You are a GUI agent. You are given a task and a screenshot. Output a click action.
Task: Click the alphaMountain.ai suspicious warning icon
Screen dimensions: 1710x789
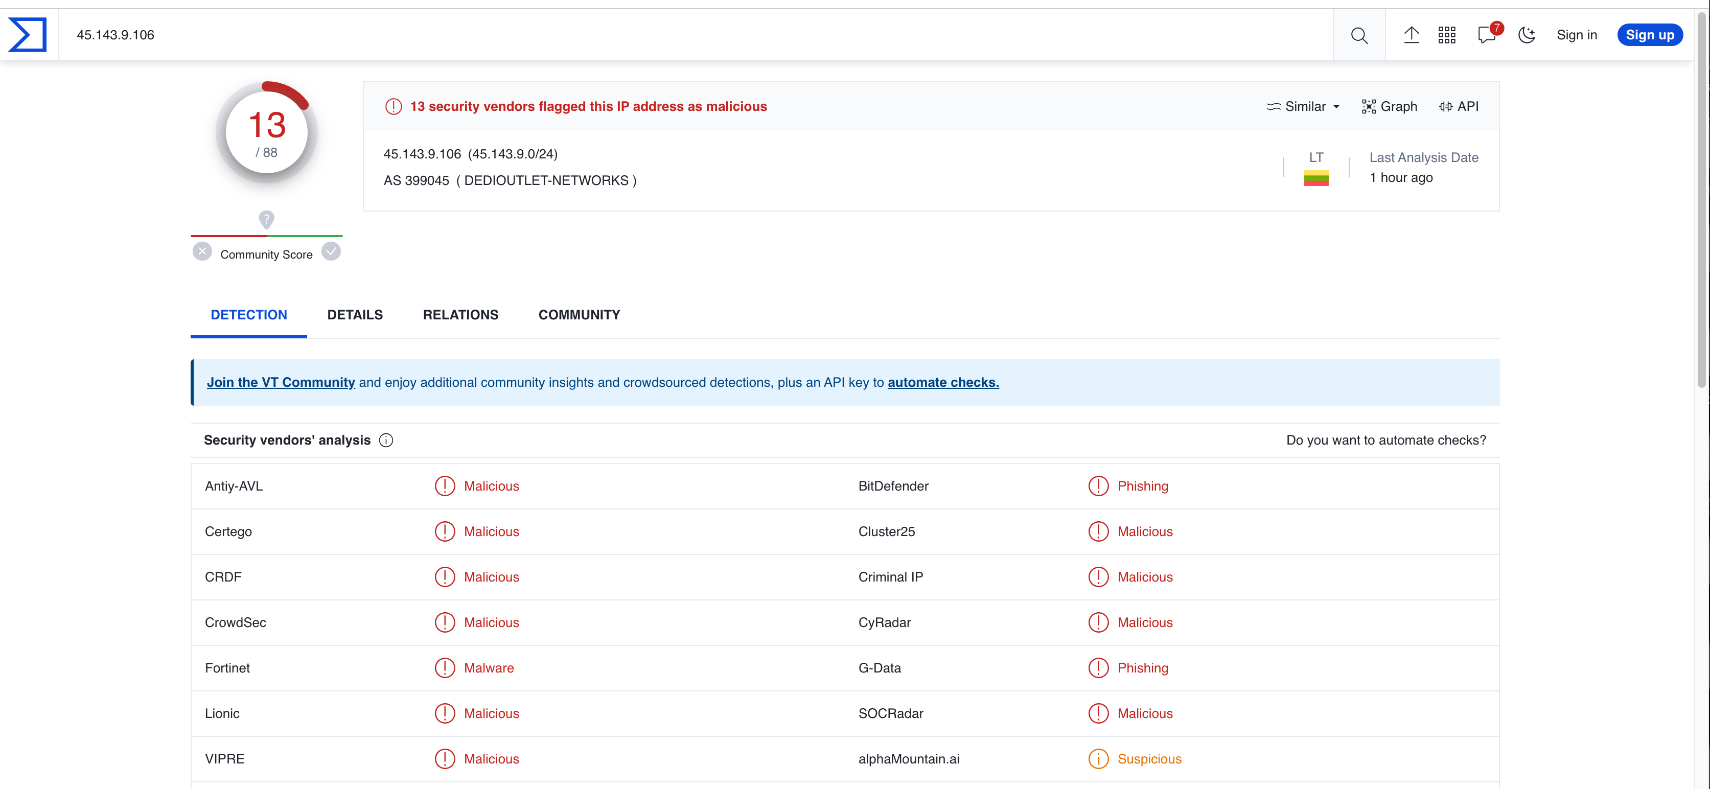(1099, 759)
